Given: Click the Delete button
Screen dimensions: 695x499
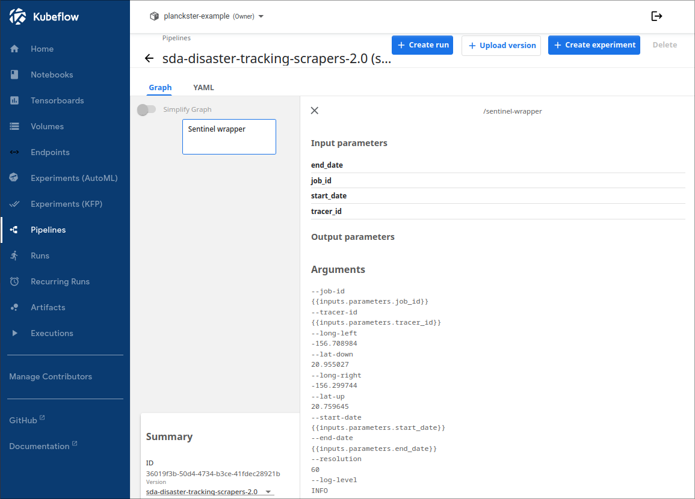Looking at the screenshot, I should pyautogui.click(x=664, y=45).
